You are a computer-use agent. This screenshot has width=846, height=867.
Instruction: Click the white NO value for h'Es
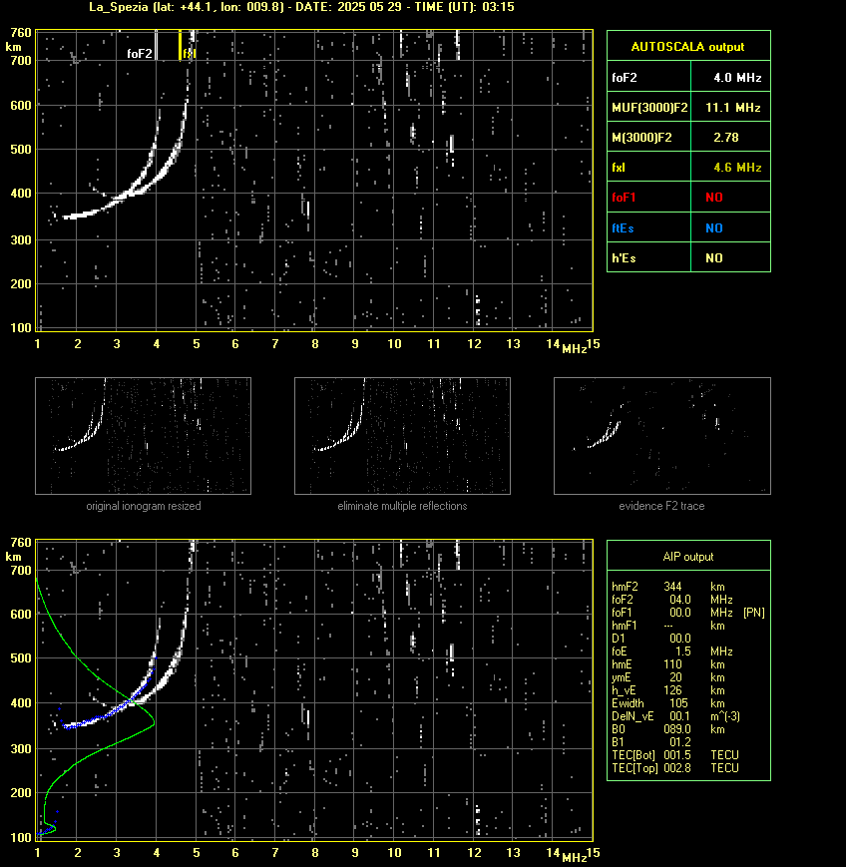(x=714, y=257)
